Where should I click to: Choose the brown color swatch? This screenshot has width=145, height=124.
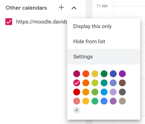122,83
